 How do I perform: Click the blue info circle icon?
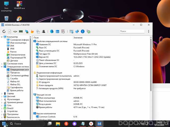tap(83, 31)
